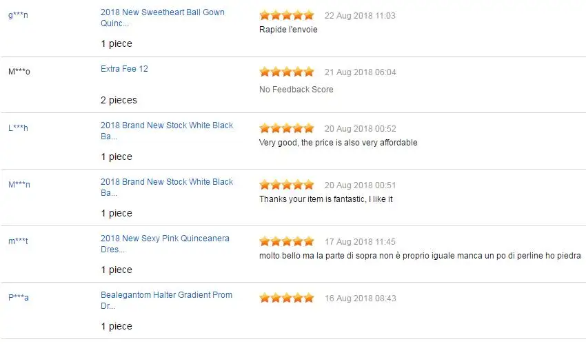Open M***n's 2018 Brand New Stock product link
The width and height of the screenshot is (586, 344).
(x=167, y=182)
